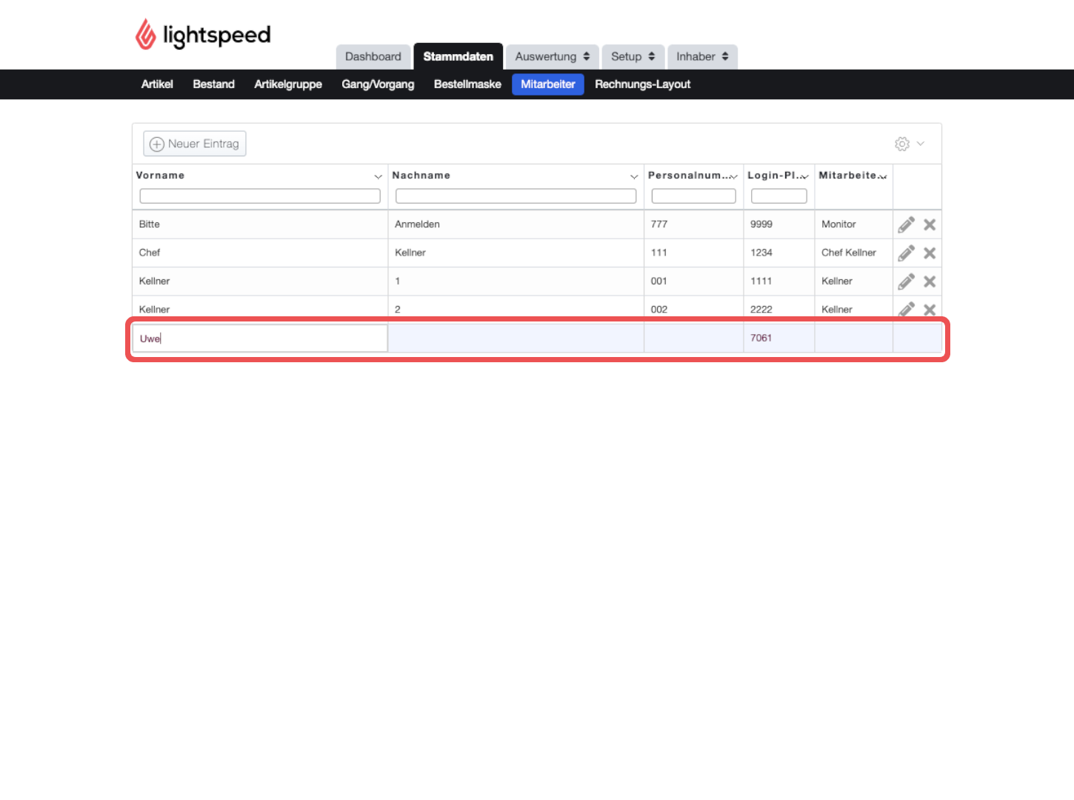Click the Nachname column header
Screen dimensions: 1074x800
[x=421, y=176]
